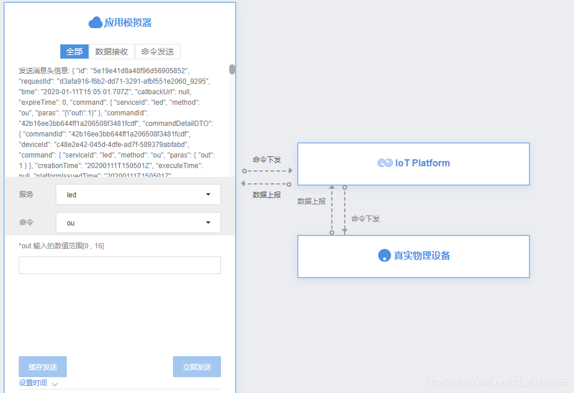574x393 pixels.
Task: Click the 应用模拟器 title text
Action: 128,23
